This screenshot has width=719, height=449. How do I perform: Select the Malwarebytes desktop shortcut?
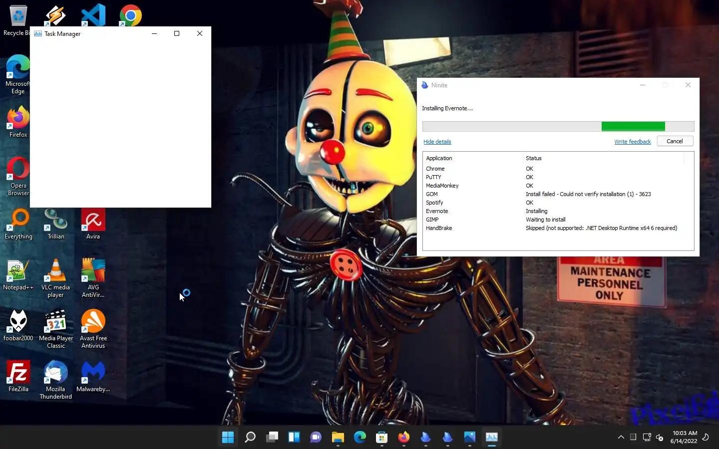coord(93,377)
